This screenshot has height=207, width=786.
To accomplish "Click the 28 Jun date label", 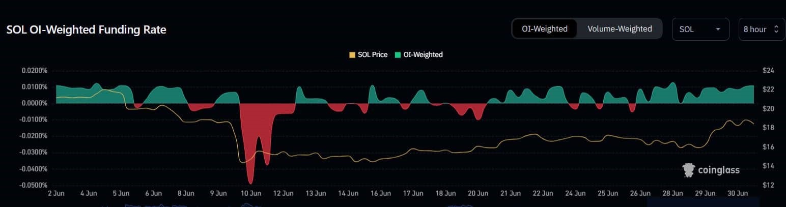I will pos(672,193).
